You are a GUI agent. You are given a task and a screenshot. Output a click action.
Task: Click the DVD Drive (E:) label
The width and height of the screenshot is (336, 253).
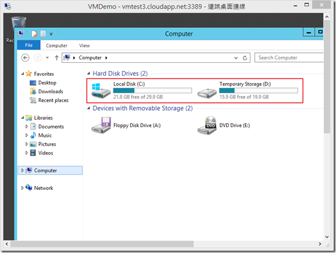click(235, 125)
